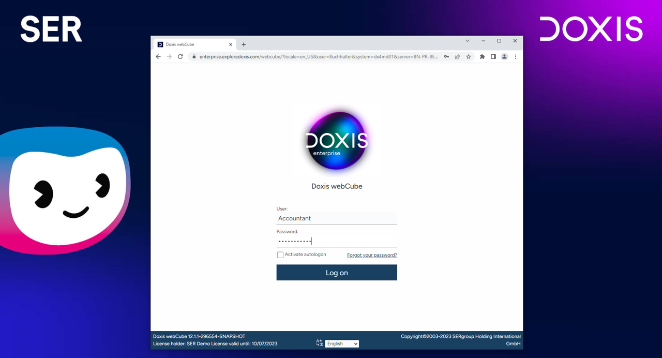Click the 'Doxis webCube' heading text
Screen dimensions: 662x358
click(337, 186)
